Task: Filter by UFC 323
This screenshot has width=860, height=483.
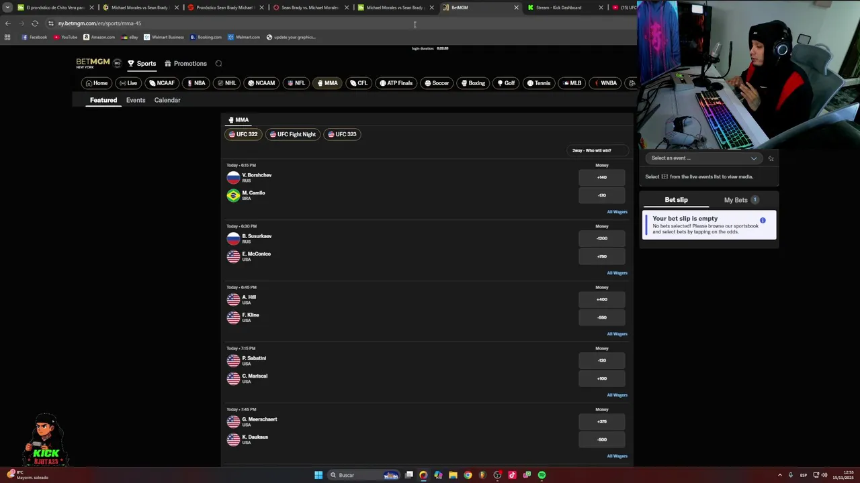Action: [x=342, y=134]
